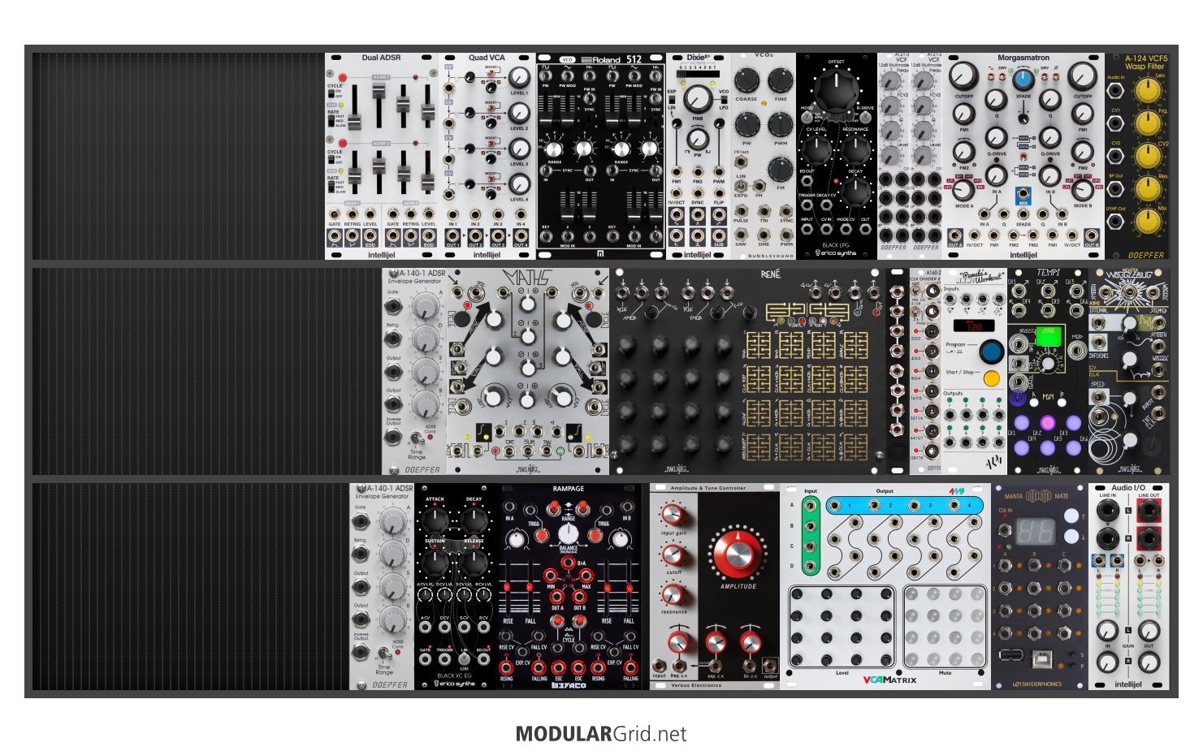1203x751 pixels.
Task: Click the green display on Tempi
Action: (1048, 335)
